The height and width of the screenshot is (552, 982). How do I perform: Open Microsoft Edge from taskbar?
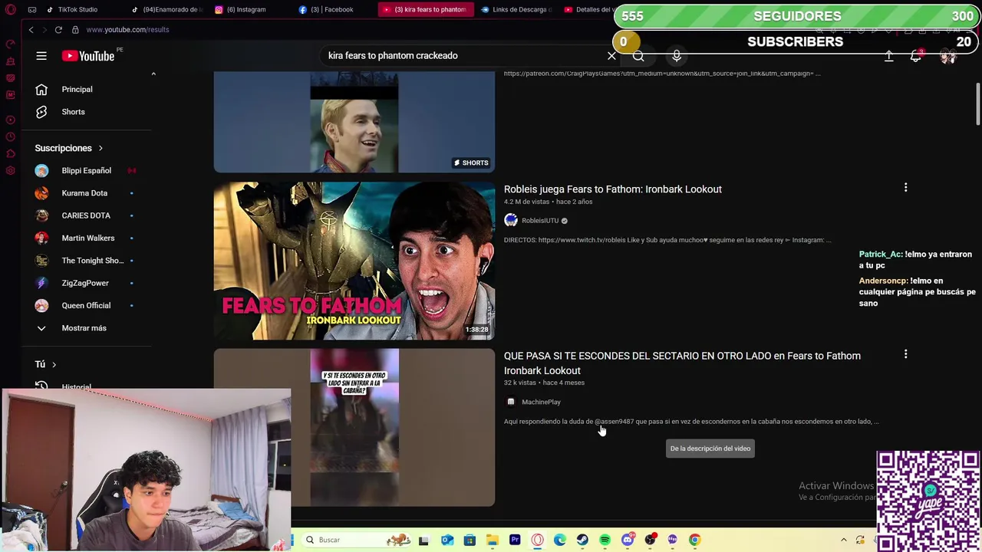tap(560, 540)
